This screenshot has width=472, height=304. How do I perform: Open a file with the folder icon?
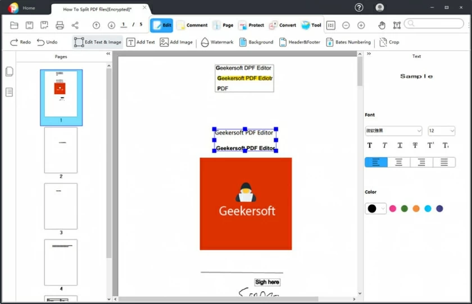click(14, 25)
